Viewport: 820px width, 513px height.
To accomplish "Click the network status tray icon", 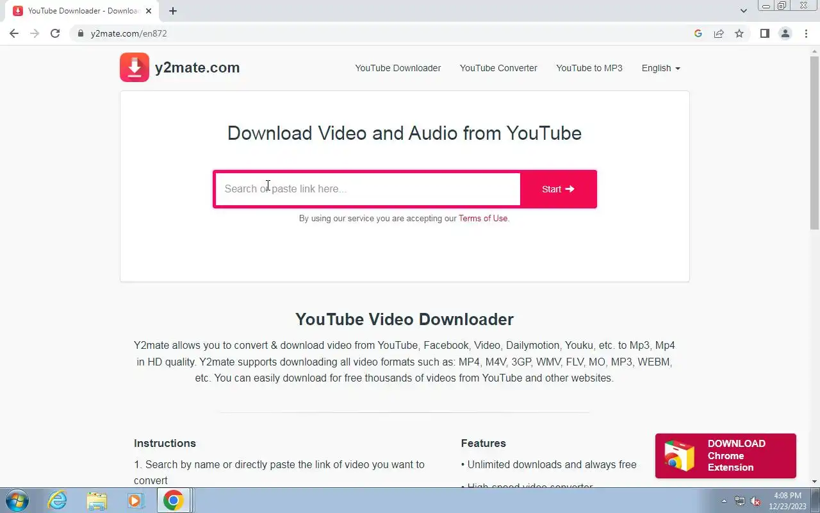I will (x=740, y=501).
